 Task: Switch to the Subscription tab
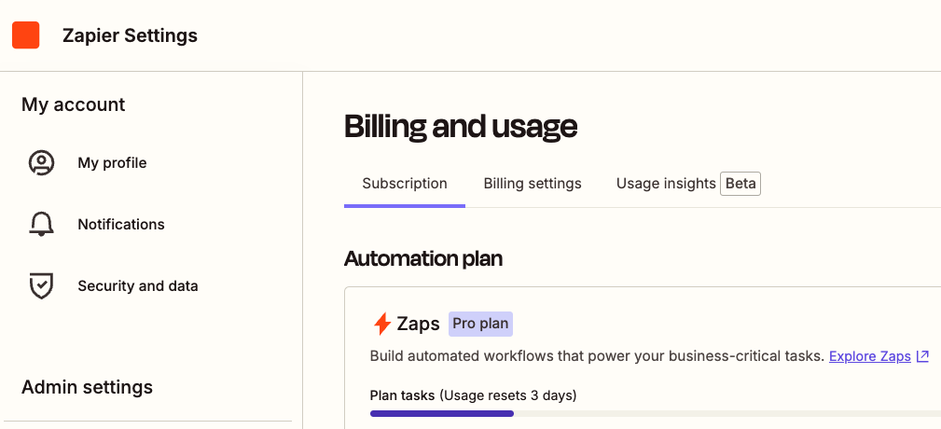[x=405, y=184]
